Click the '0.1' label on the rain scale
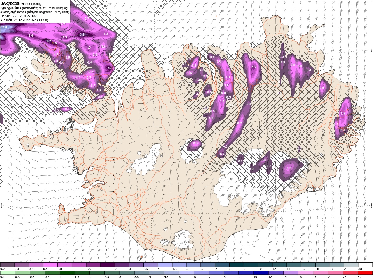The width and height of the screenshot is (373, 279). click(2, 277)
